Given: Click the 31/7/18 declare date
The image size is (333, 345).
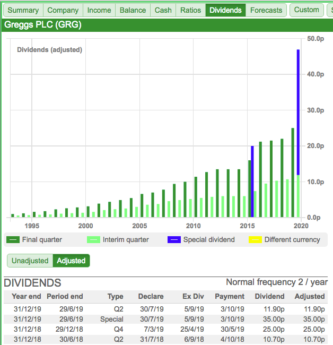Looking at the screenshot, I should point(152,340).
